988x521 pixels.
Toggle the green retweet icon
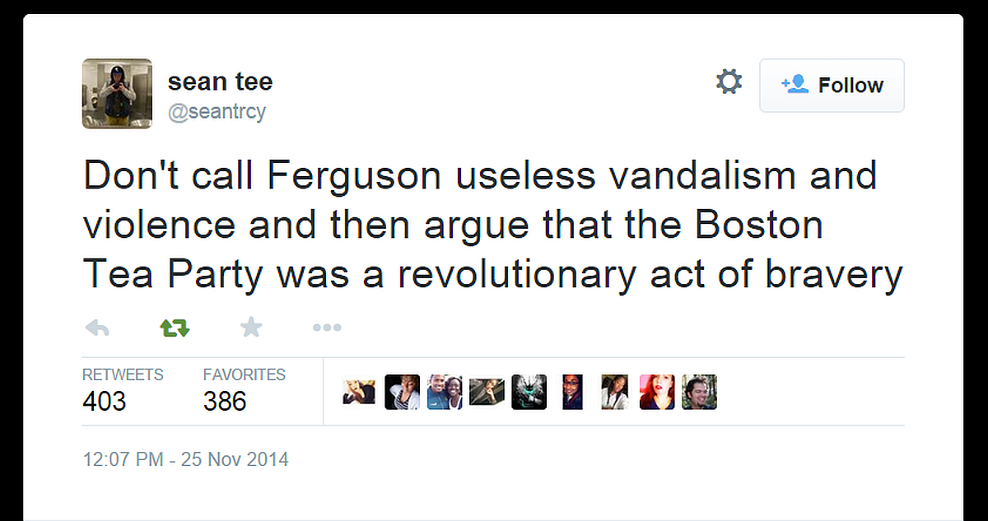(x=175, y=328)
